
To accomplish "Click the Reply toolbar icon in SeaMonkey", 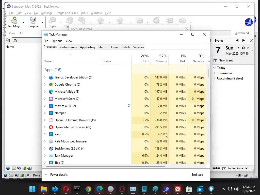I will tap(52, 20).
